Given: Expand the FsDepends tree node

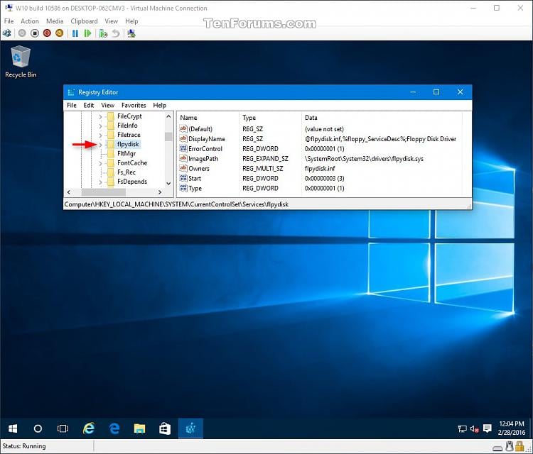Looking at the screenshot, I should 100,182.
